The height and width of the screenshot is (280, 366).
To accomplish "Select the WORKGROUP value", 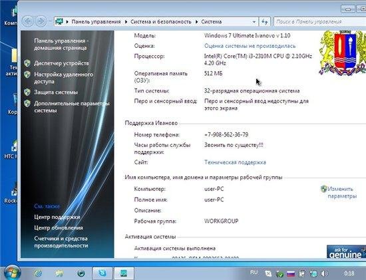I will [222, 221].
